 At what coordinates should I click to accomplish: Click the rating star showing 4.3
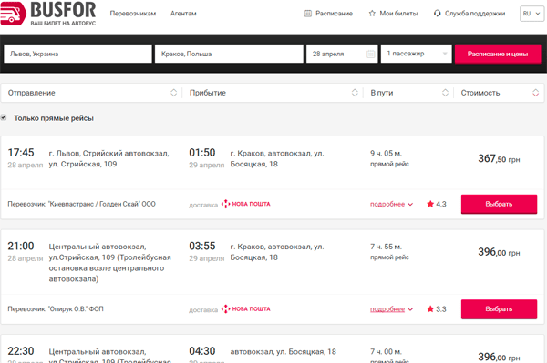[x=430, y=204]
